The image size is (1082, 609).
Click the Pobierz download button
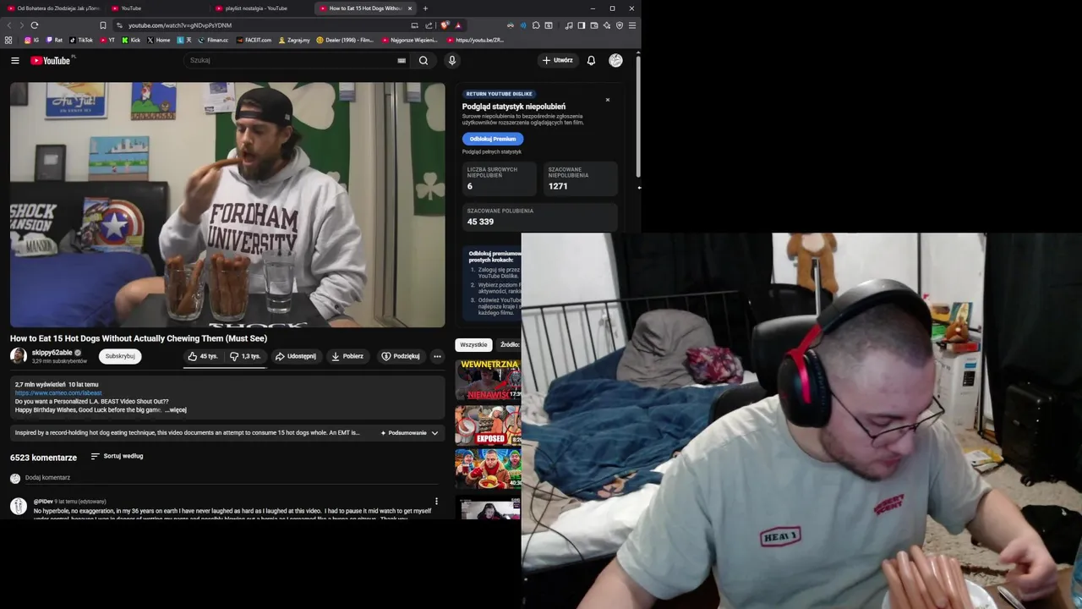click(x=347, y=356)
